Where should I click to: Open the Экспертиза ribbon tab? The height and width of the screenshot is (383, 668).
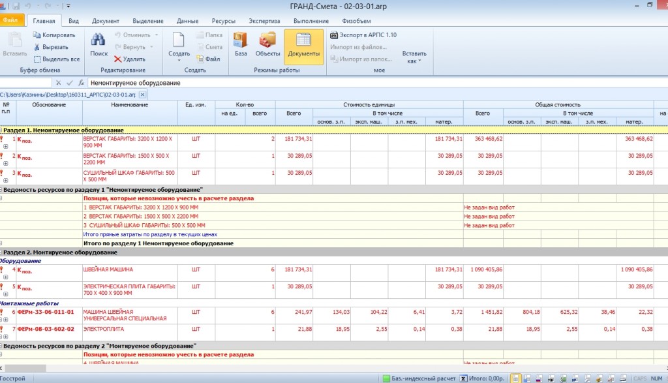pos(265,21)
